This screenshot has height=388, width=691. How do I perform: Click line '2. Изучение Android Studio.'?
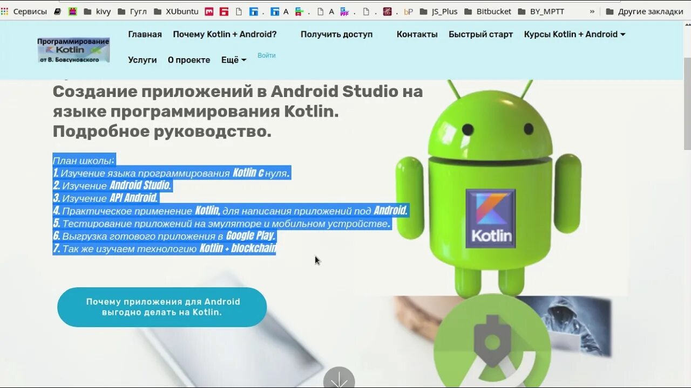[112, 185]
